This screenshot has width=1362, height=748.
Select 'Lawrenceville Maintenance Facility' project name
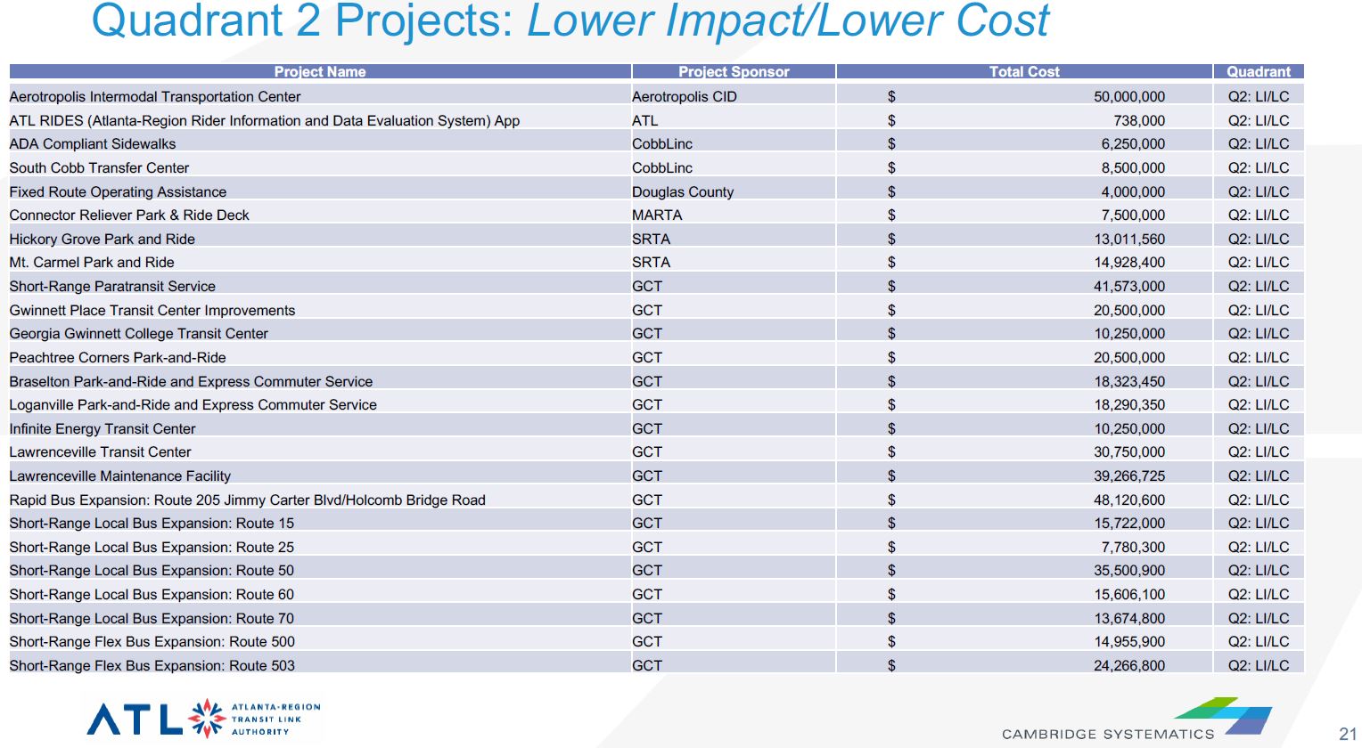pos(119,476)
